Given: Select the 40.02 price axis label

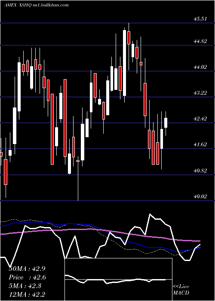Looking at the screenshot, I should click(x=200, y=196).
